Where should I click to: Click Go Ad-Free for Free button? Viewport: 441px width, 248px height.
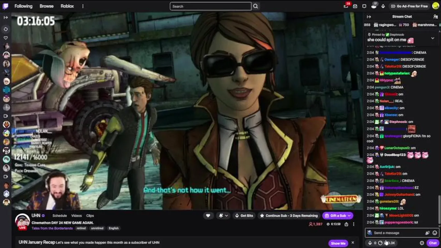click(409, 6)
